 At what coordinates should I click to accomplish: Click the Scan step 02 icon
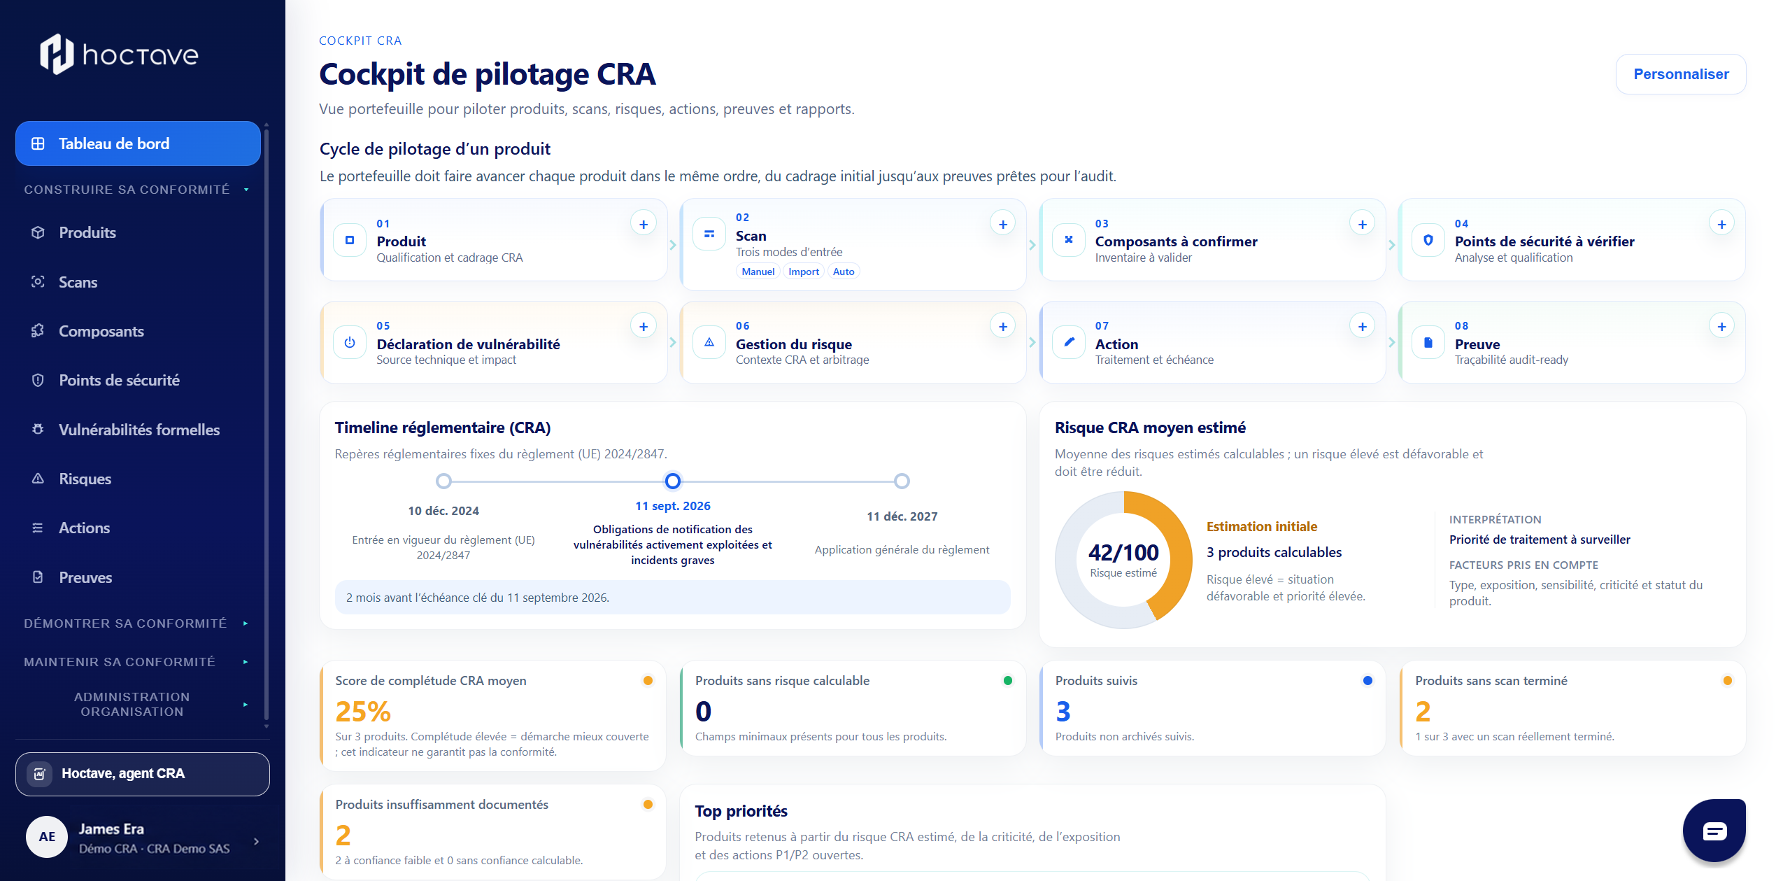(x=709, y=234)
